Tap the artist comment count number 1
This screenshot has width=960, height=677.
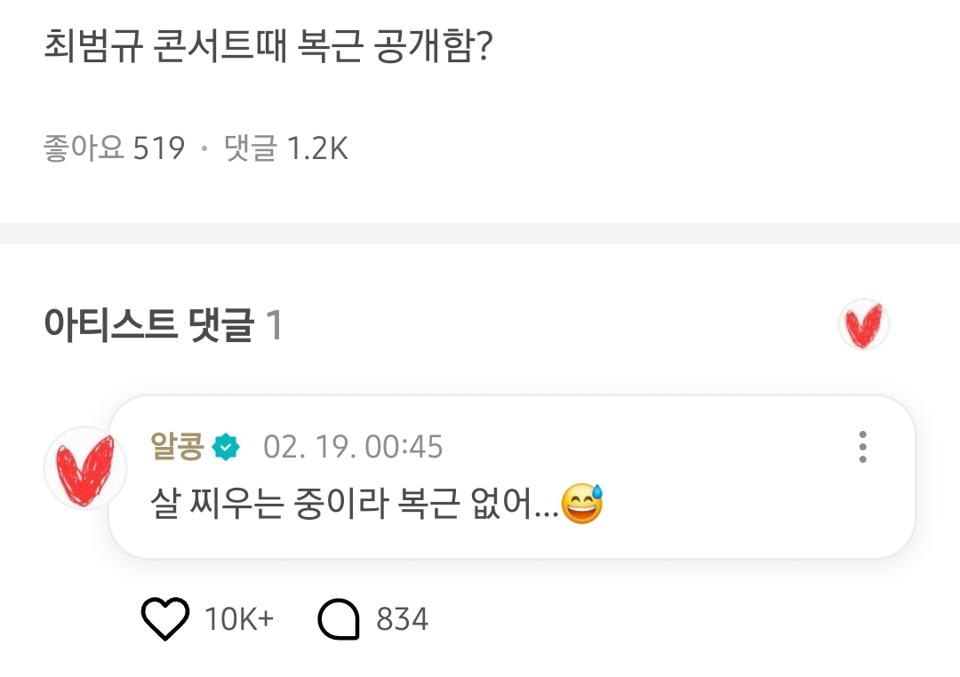(x=274, y=326)
